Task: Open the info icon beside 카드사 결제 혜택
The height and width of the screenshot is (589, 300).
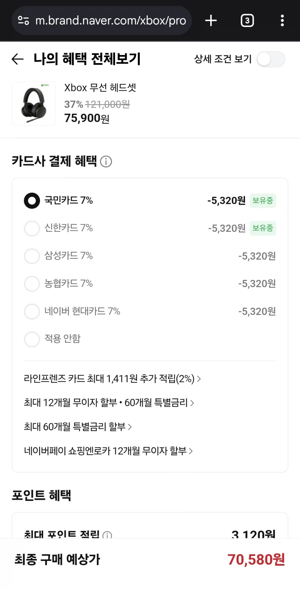Action: tap(106, 162)
